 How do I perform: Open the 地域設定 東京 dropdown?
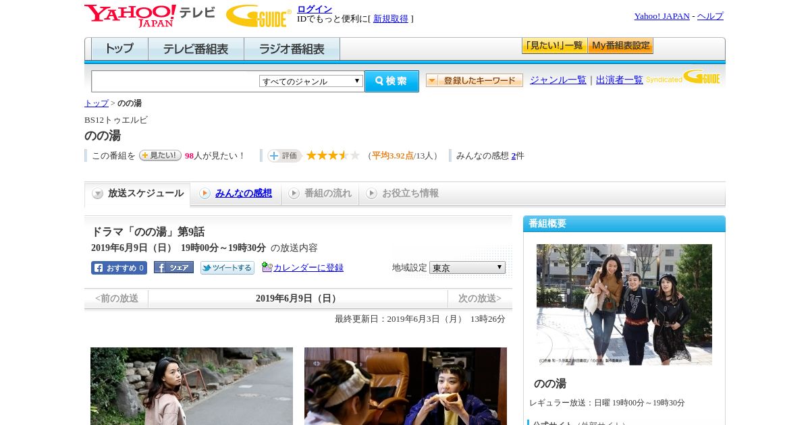tap(467, 268)
